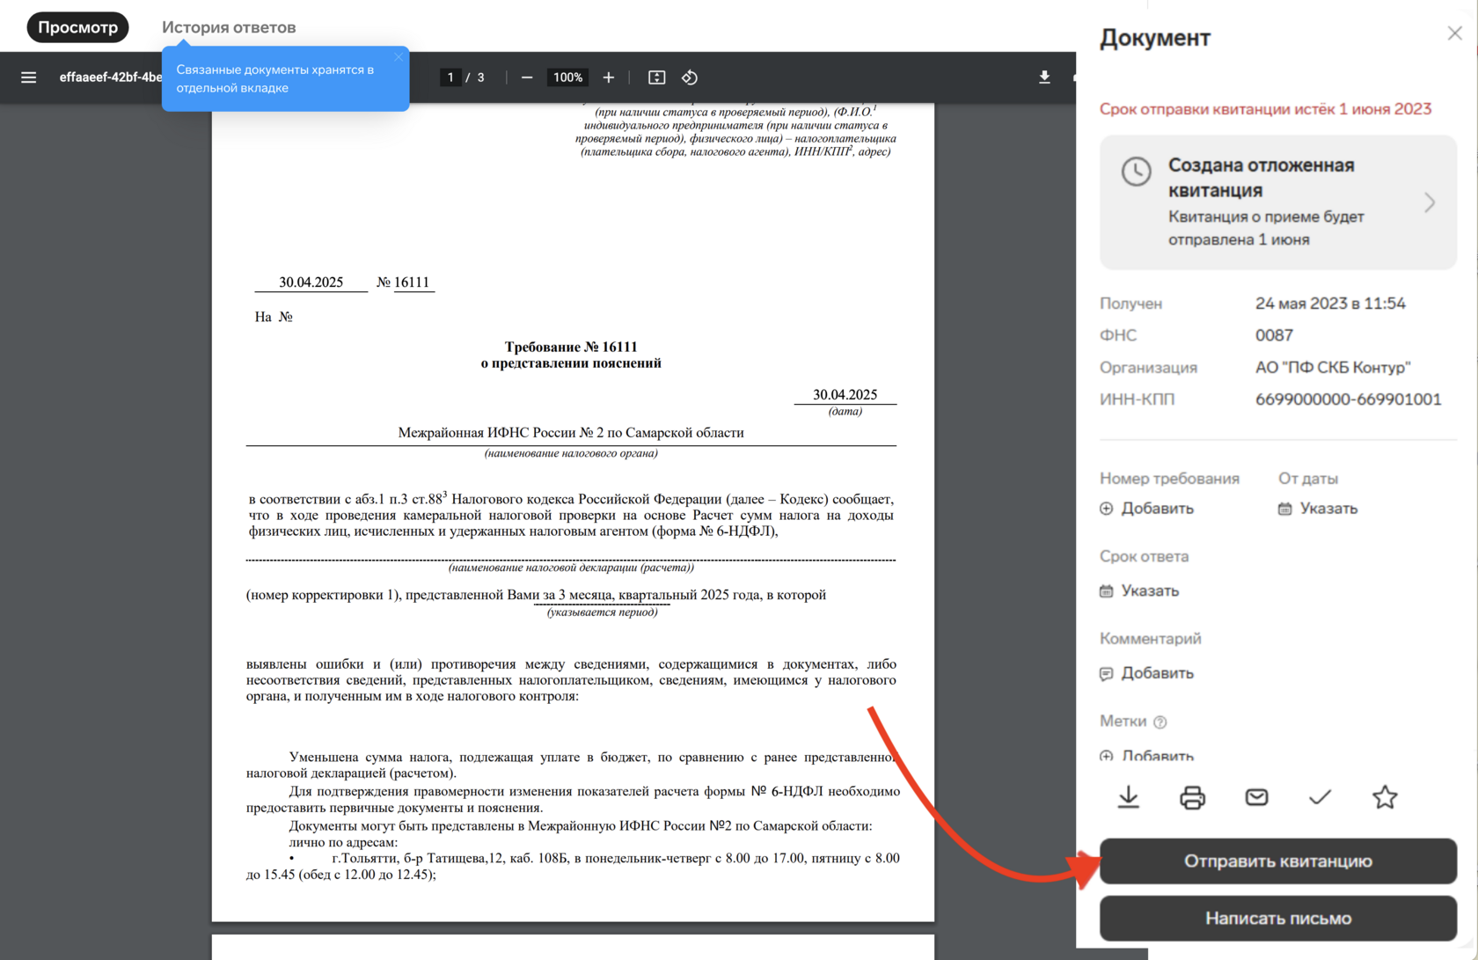Send the document by email
The width and height of the screenshot is (1478, 960).
coord(1256,797)
